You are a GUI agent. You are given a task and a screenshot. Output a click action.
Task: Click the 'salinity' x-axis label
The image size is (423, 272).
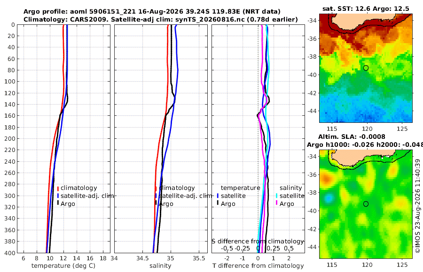[161, 266]
